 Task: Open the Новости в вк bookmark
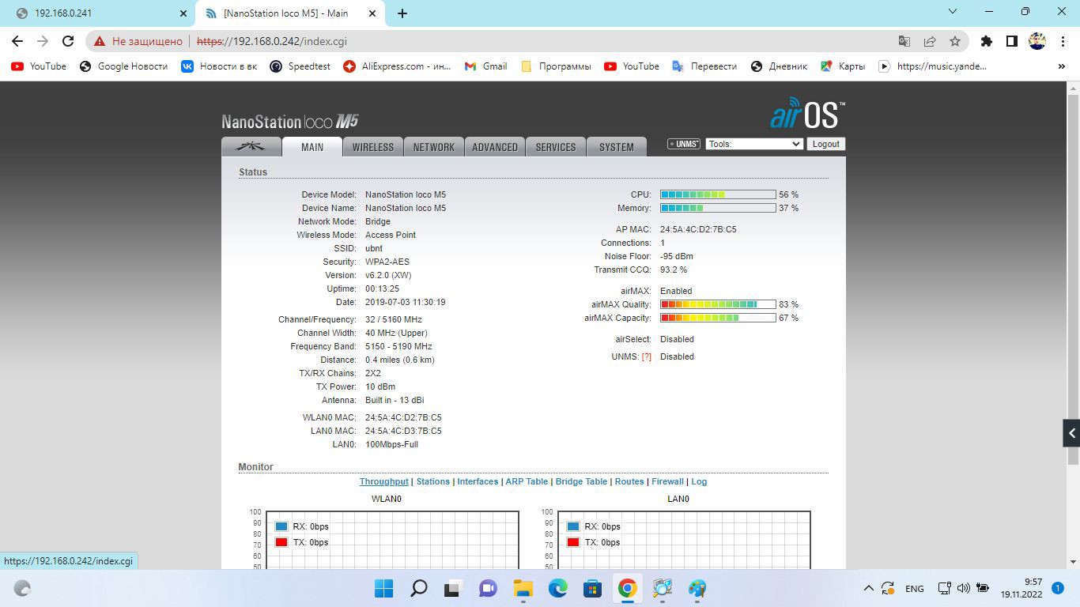tap(220, 66)
